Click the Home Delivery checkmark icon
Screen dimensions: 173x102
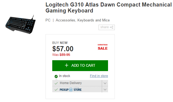pyautogui.click(x=56, y=83)
